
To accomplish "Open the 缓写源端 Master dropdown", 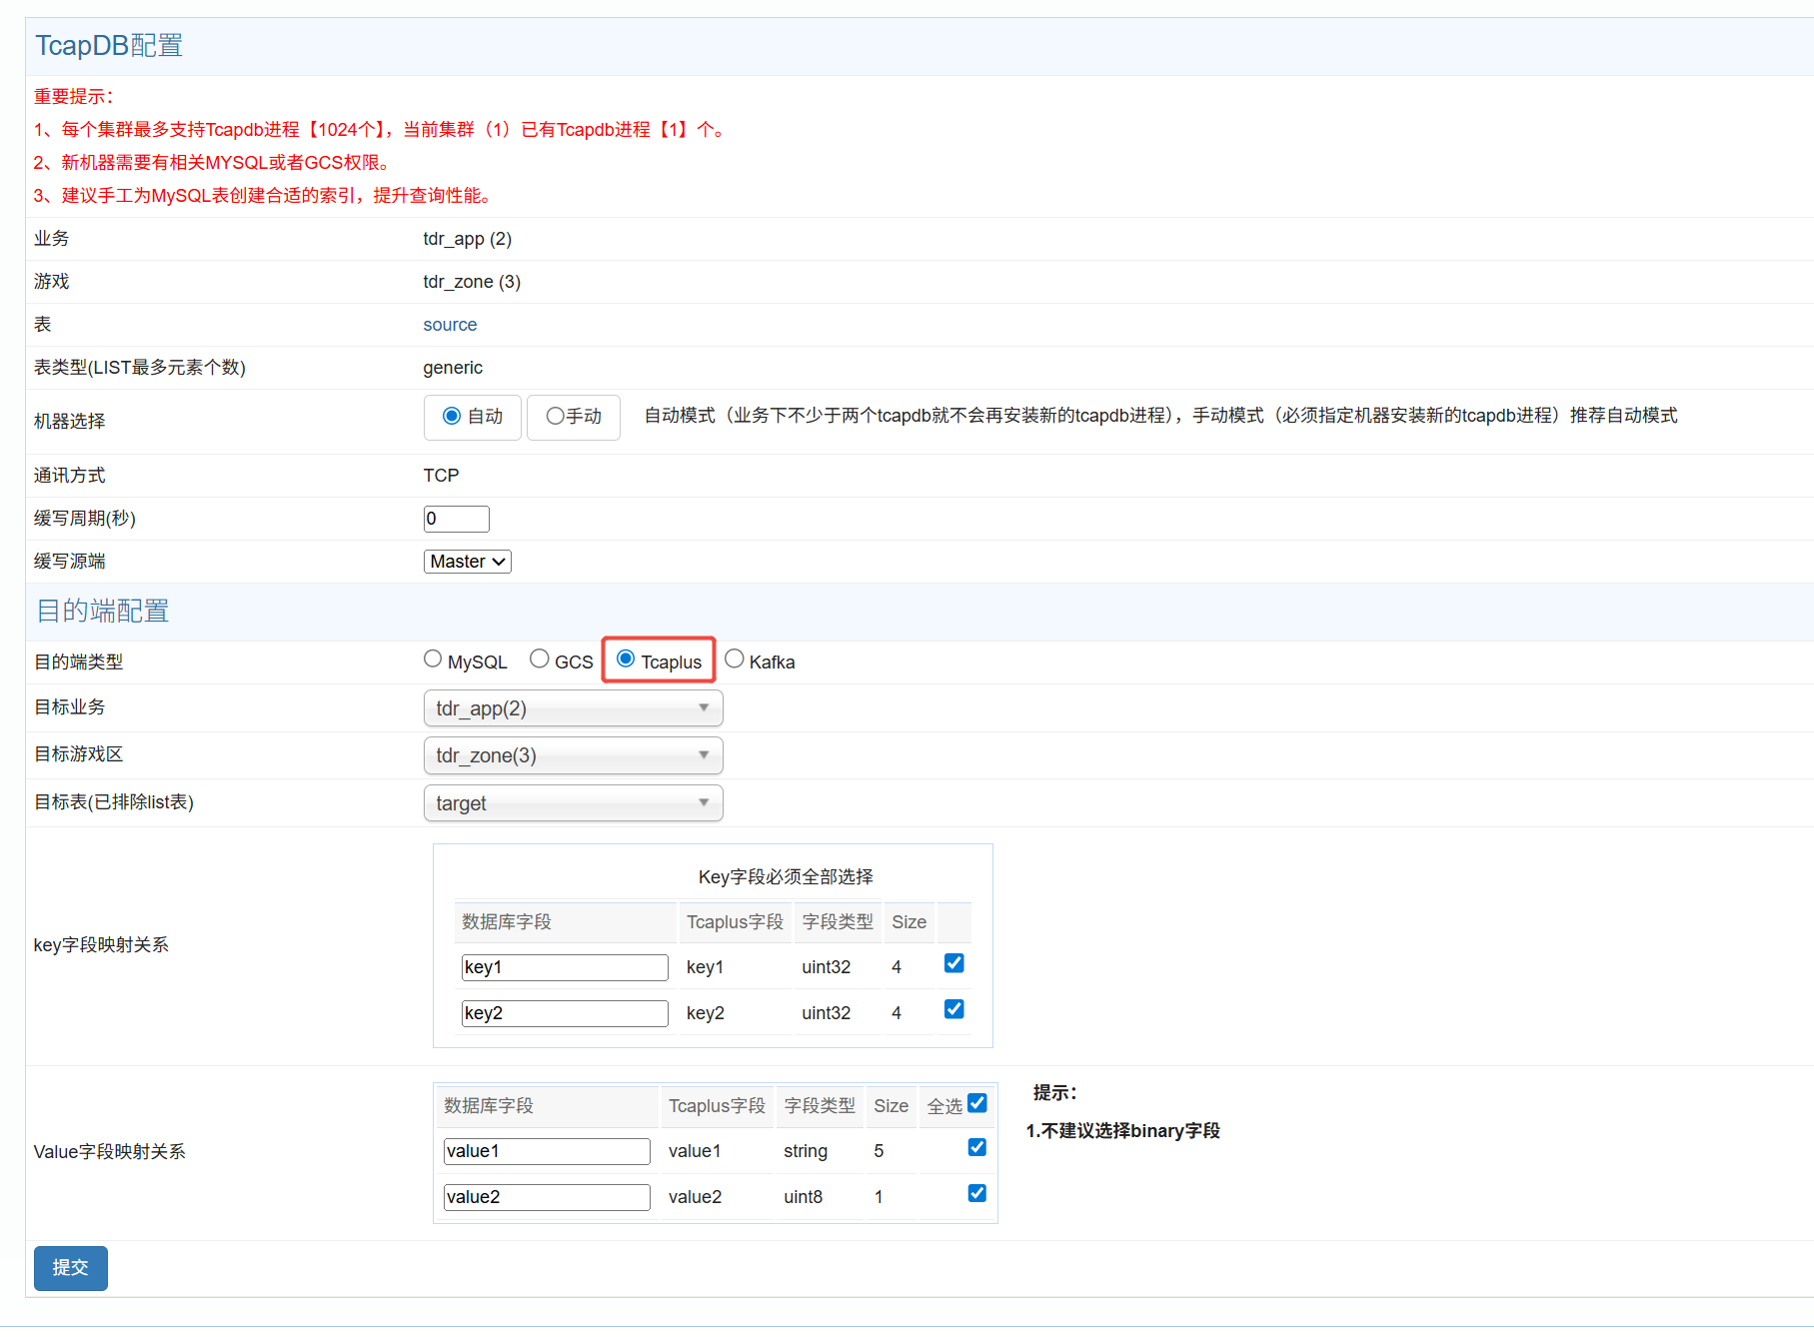I will coord(468,562).
